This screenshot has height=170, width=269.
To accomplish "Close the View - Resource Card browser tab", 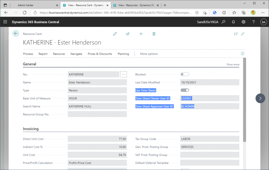I will 107,5.
